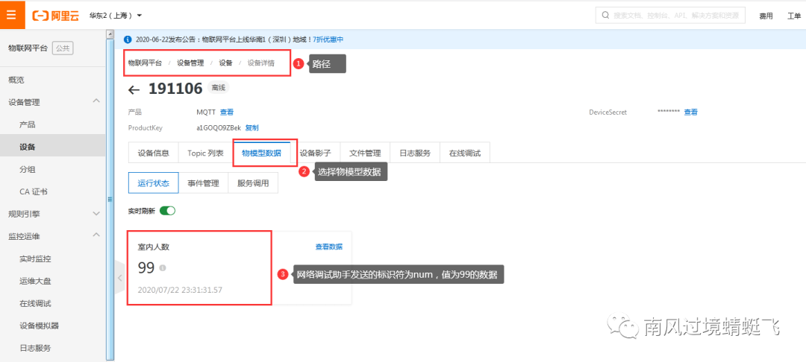Click the sidebar vertical scrollbar track
This screenshot has height=362, width=806.
click(110, 200)
